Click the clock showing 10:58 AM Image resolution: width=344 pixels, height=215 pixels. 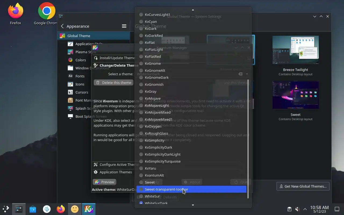tap(319, 209)
